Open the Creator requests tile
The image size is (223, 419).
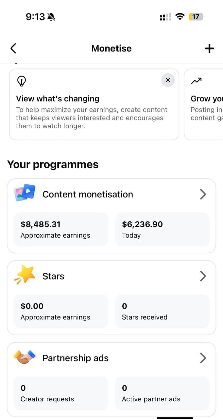[x=61, y=393]
